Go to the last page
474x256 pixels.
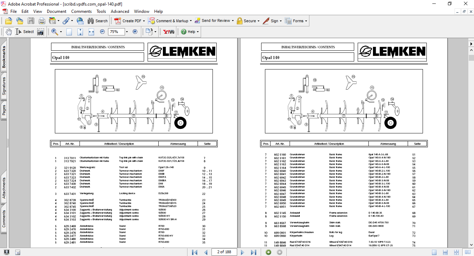254,252
